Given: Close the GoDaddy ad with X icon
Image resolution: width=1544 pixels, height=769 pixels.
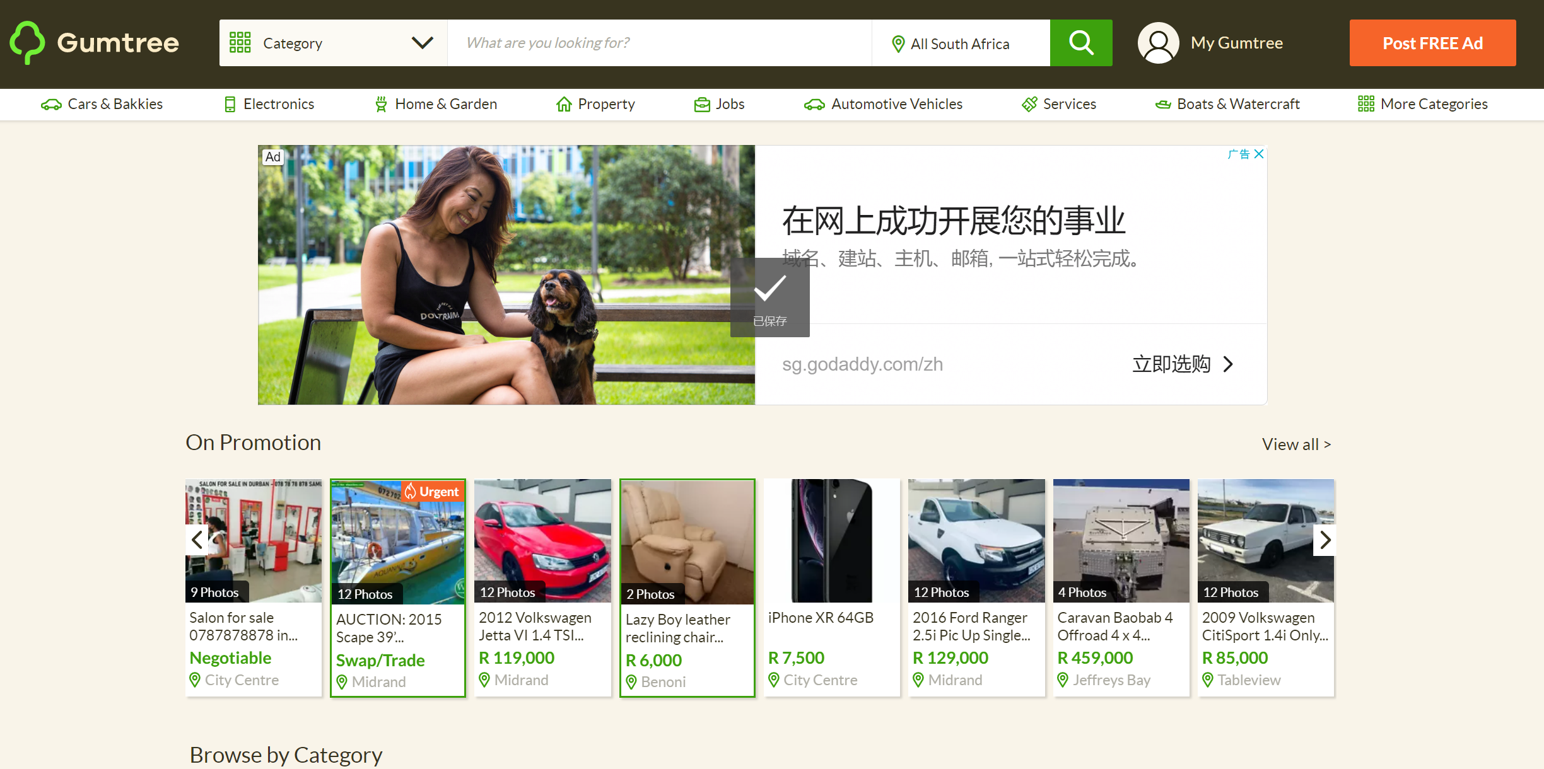Looking at the screenshot, I should [x=1259, y=154].
